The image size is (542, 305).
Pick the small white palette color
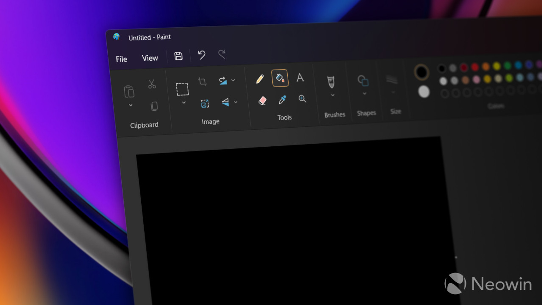[443, 81]
